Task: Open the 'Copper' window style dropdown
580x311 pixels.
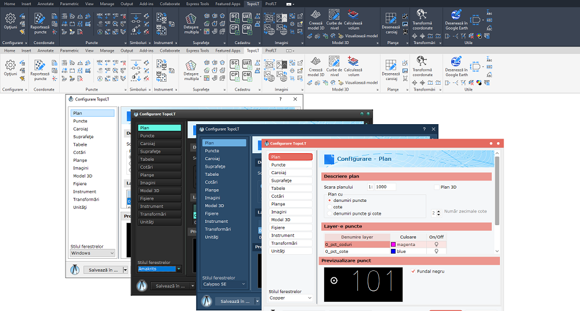Action: pyautogui.click(x=291, y=298)
